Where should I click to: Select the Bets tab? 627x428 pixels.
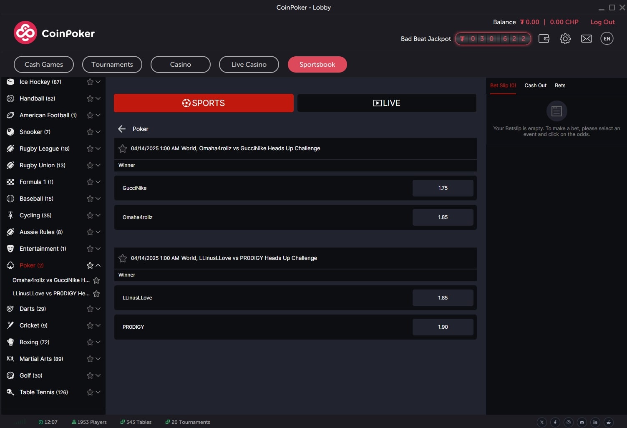(x=560, y=86)
